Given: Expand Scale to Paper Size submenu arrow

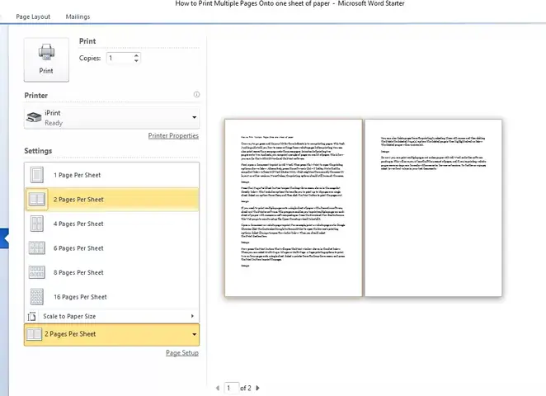Looking at the screenshot, I should [192, 316].
